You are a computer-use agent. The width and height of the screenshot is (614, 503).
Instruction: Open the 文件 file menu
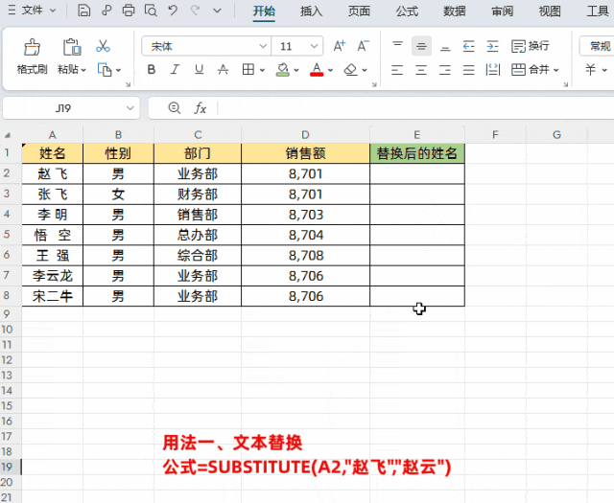[x=32, y=11]
